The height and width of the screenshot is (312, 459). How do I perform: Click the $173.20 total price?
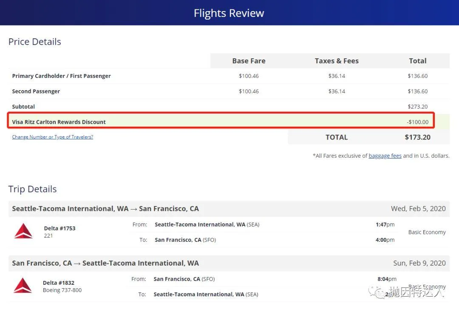pos(417,137)
